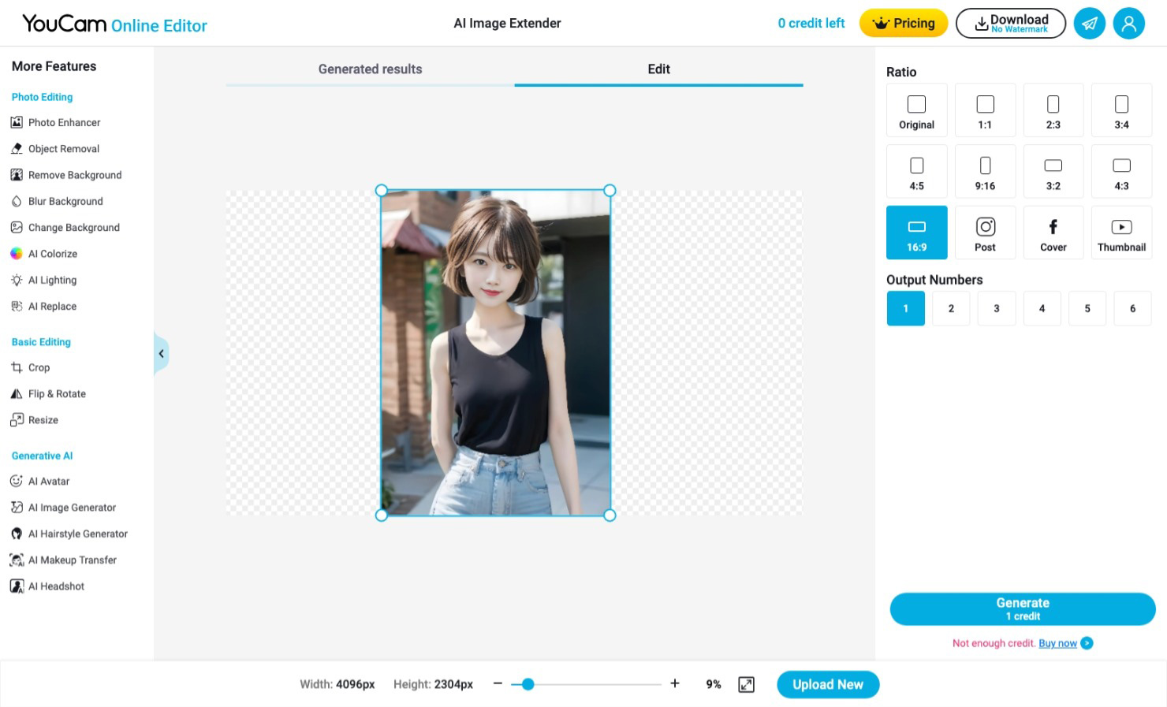
Task: Select the Object Removal tool
Action: pos(63,149)
